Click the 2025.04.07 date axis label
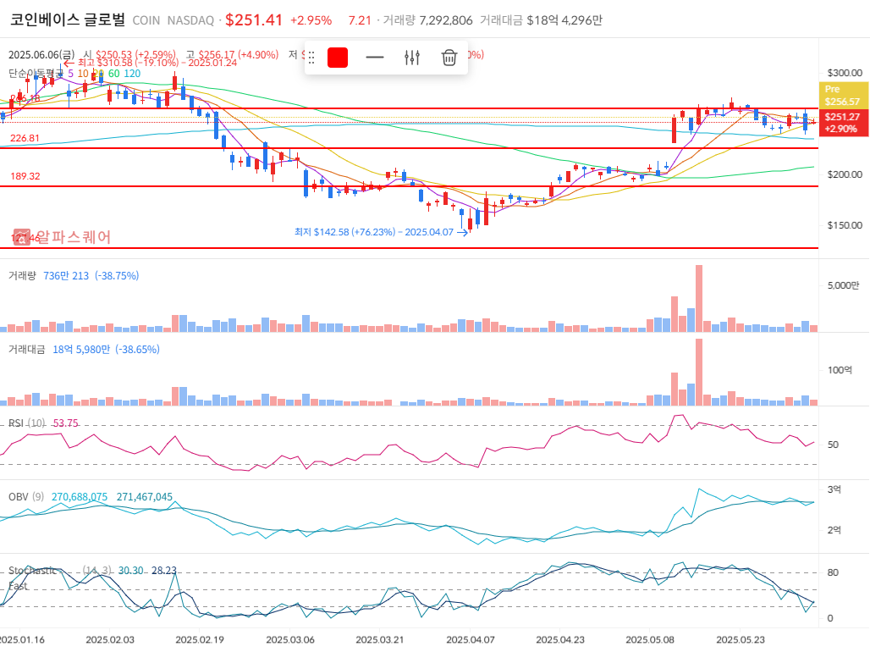 click(471, 640)
